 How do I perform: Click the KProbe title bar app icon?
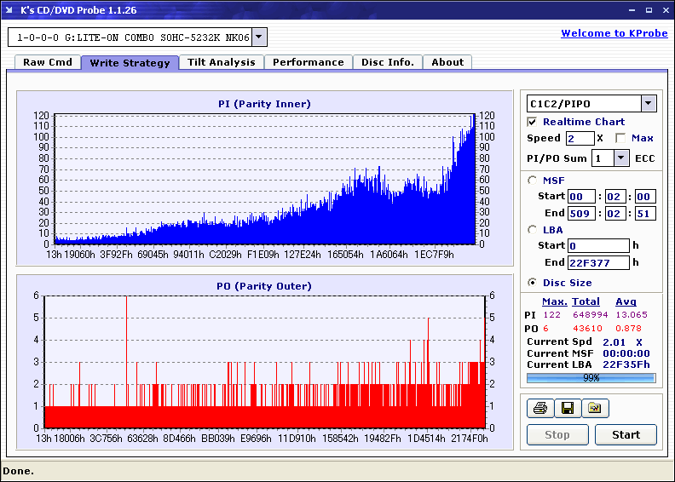(x=9, y=10)
